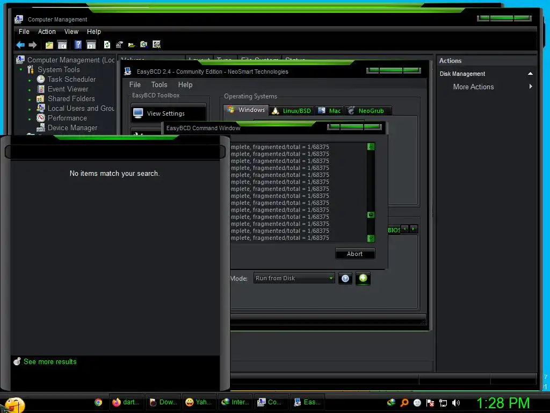Launch Chrome from the taskbar
Viewport: 550px width, 413px height.
click(98, 402)
